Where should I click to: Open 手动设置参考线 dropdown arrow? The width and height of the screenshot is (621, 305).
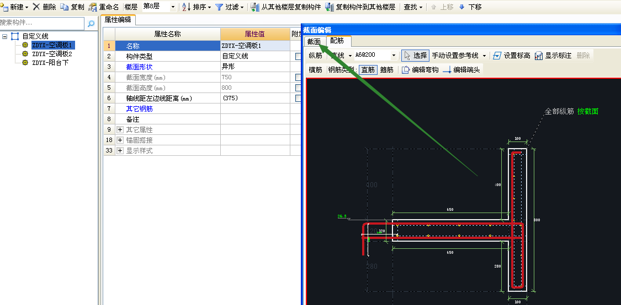tap(484, 56)
